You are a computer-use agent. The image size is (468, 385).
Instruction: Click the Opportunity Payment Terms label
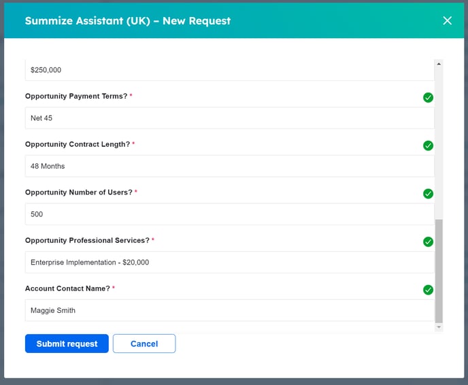coord(76,97)
